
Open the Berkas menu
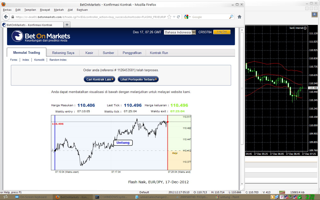click(7, 10)
